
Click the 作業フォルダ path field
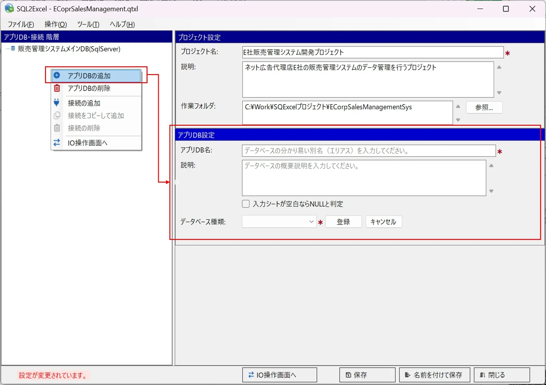coord(347,113)
